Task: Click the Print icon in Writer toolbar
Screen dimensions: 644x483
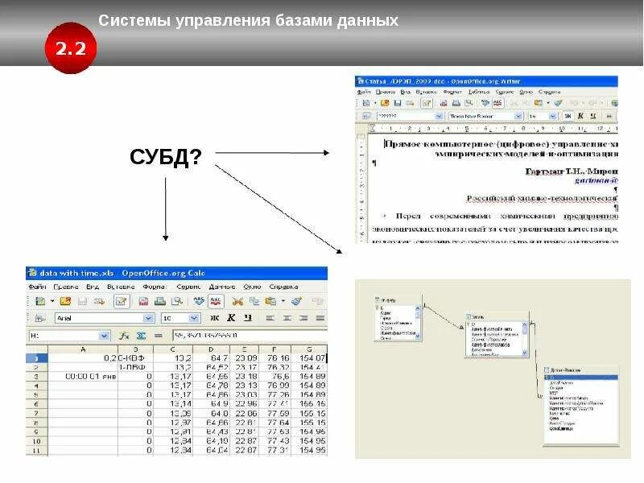Action: 456,103
